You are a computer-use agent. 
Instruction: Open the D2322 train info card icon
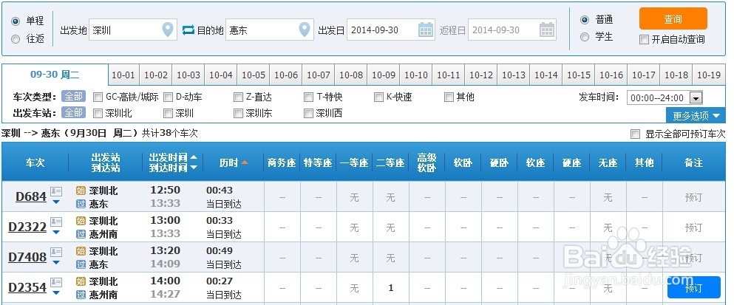pyautogui.click(x=56, y=222)
